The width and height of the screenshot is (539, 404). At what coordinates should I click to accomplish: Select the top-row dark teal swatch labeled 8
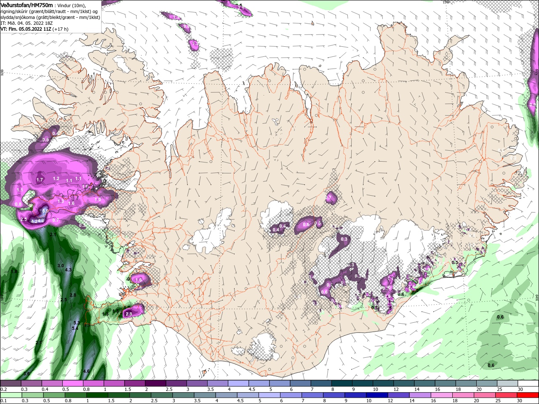coord(341,383)
